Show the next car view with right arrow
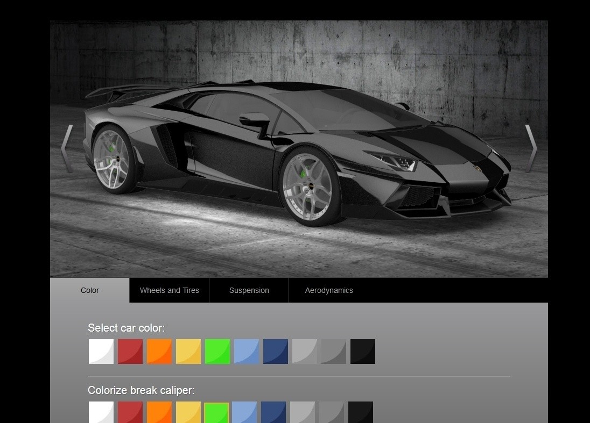590x423 pixels. pos(531,149)
